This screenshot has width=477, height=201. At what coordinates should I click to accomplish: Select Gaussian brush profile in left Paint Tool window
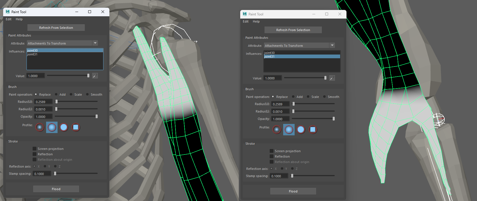pyautogui.click(x=40, y=127)
